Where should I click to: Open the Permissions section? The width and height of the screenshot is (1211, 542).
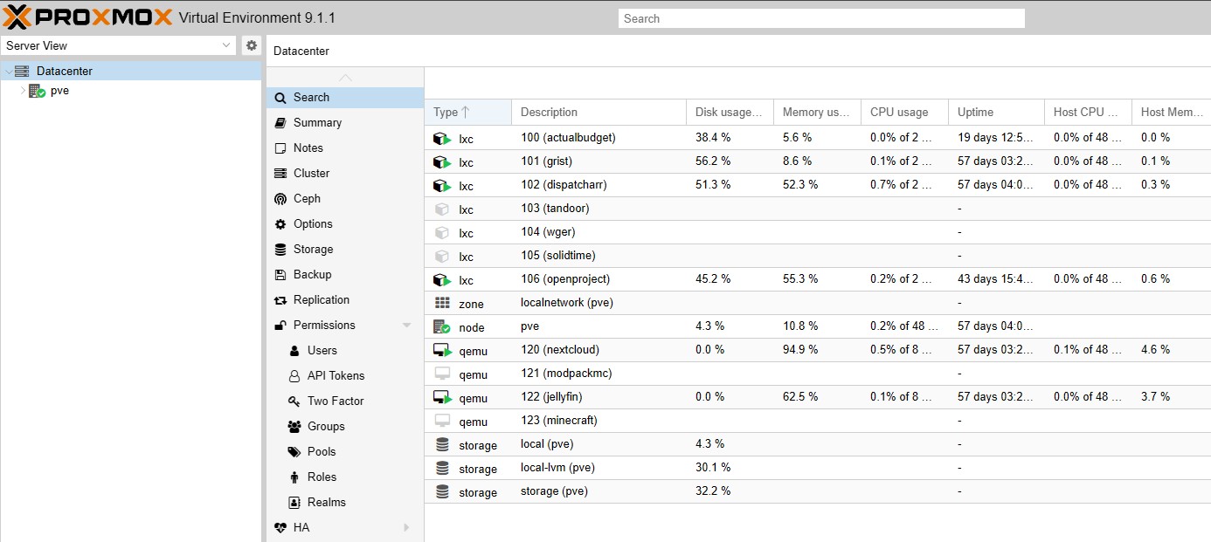345,326
